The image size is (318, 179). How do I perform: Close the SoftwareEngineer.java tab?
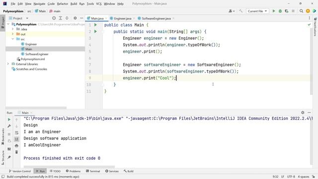pos(173,18)
